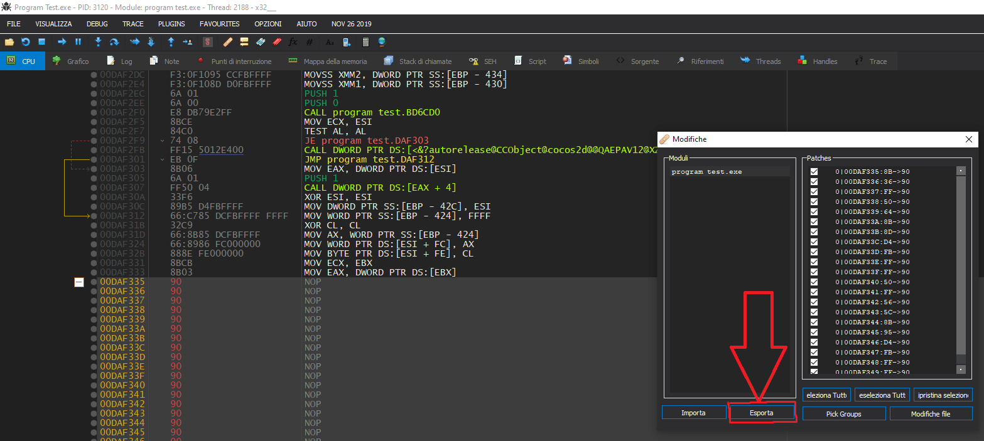Click the Restart debugging icon
Image resolution: width=984 pixels, height=441 pixels.
26,42
